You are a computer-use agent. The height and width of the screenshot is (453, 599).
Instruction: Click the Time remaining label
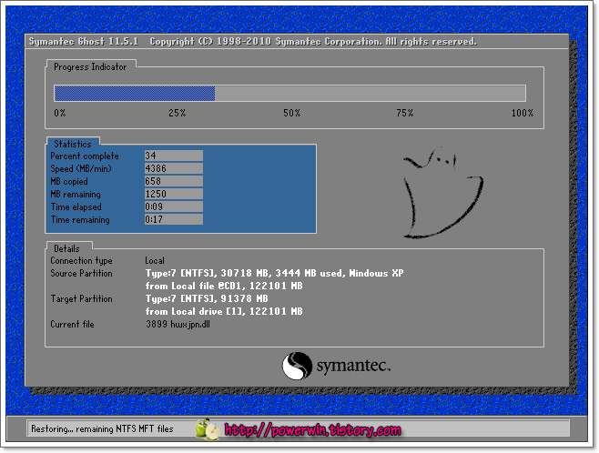click(80, 220)
